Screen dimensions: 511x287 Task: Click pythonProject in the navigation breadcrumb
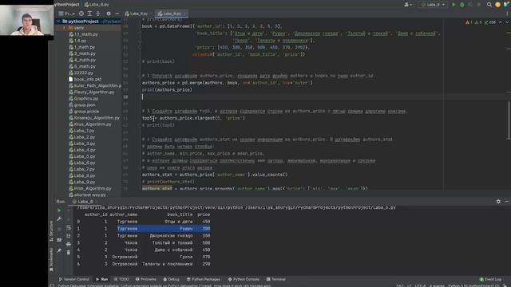[x=66, y=5]
